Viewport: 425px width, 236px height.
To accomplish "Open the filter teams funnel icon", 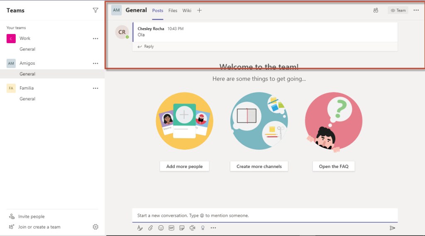I will (x=95, y=10).
